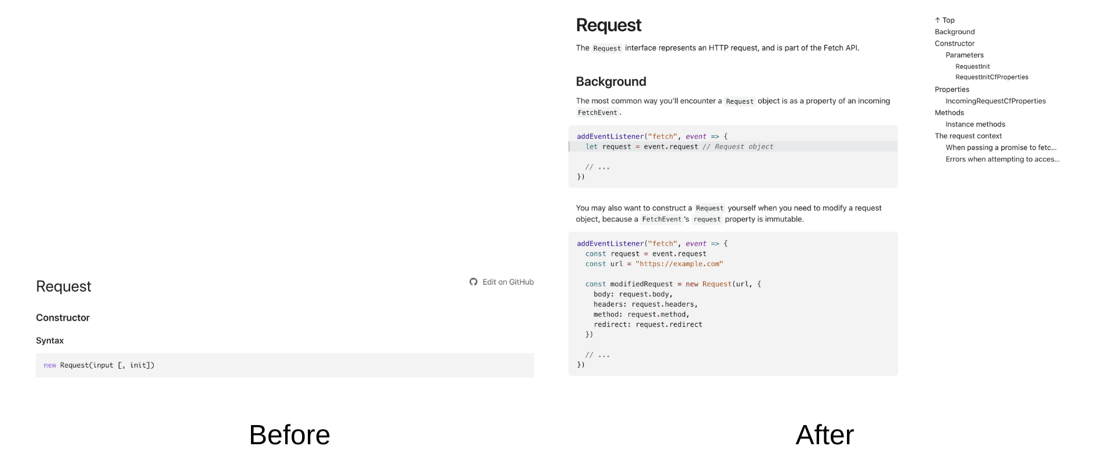Open The request context link
The height and width of the screenshot is (457, 1113).
(968, 136)
